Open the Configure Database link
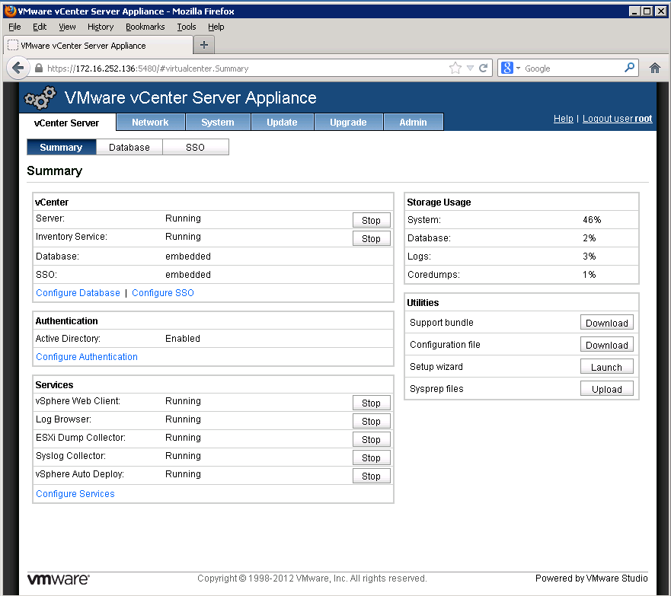 (78, 293)
